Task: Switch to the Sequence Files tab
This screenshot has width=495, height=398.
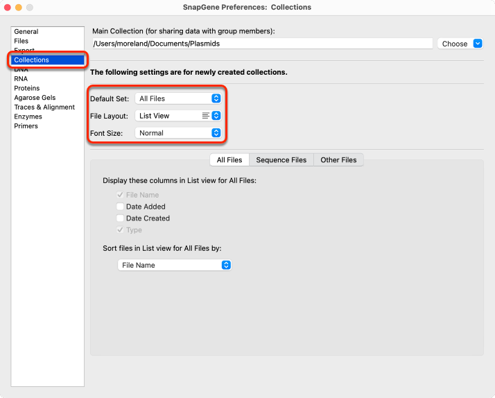Action: [281, 160]
